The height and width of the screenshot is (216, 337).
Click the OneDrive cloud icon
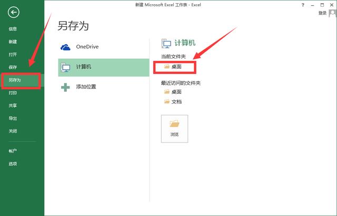tap(65, 47)
